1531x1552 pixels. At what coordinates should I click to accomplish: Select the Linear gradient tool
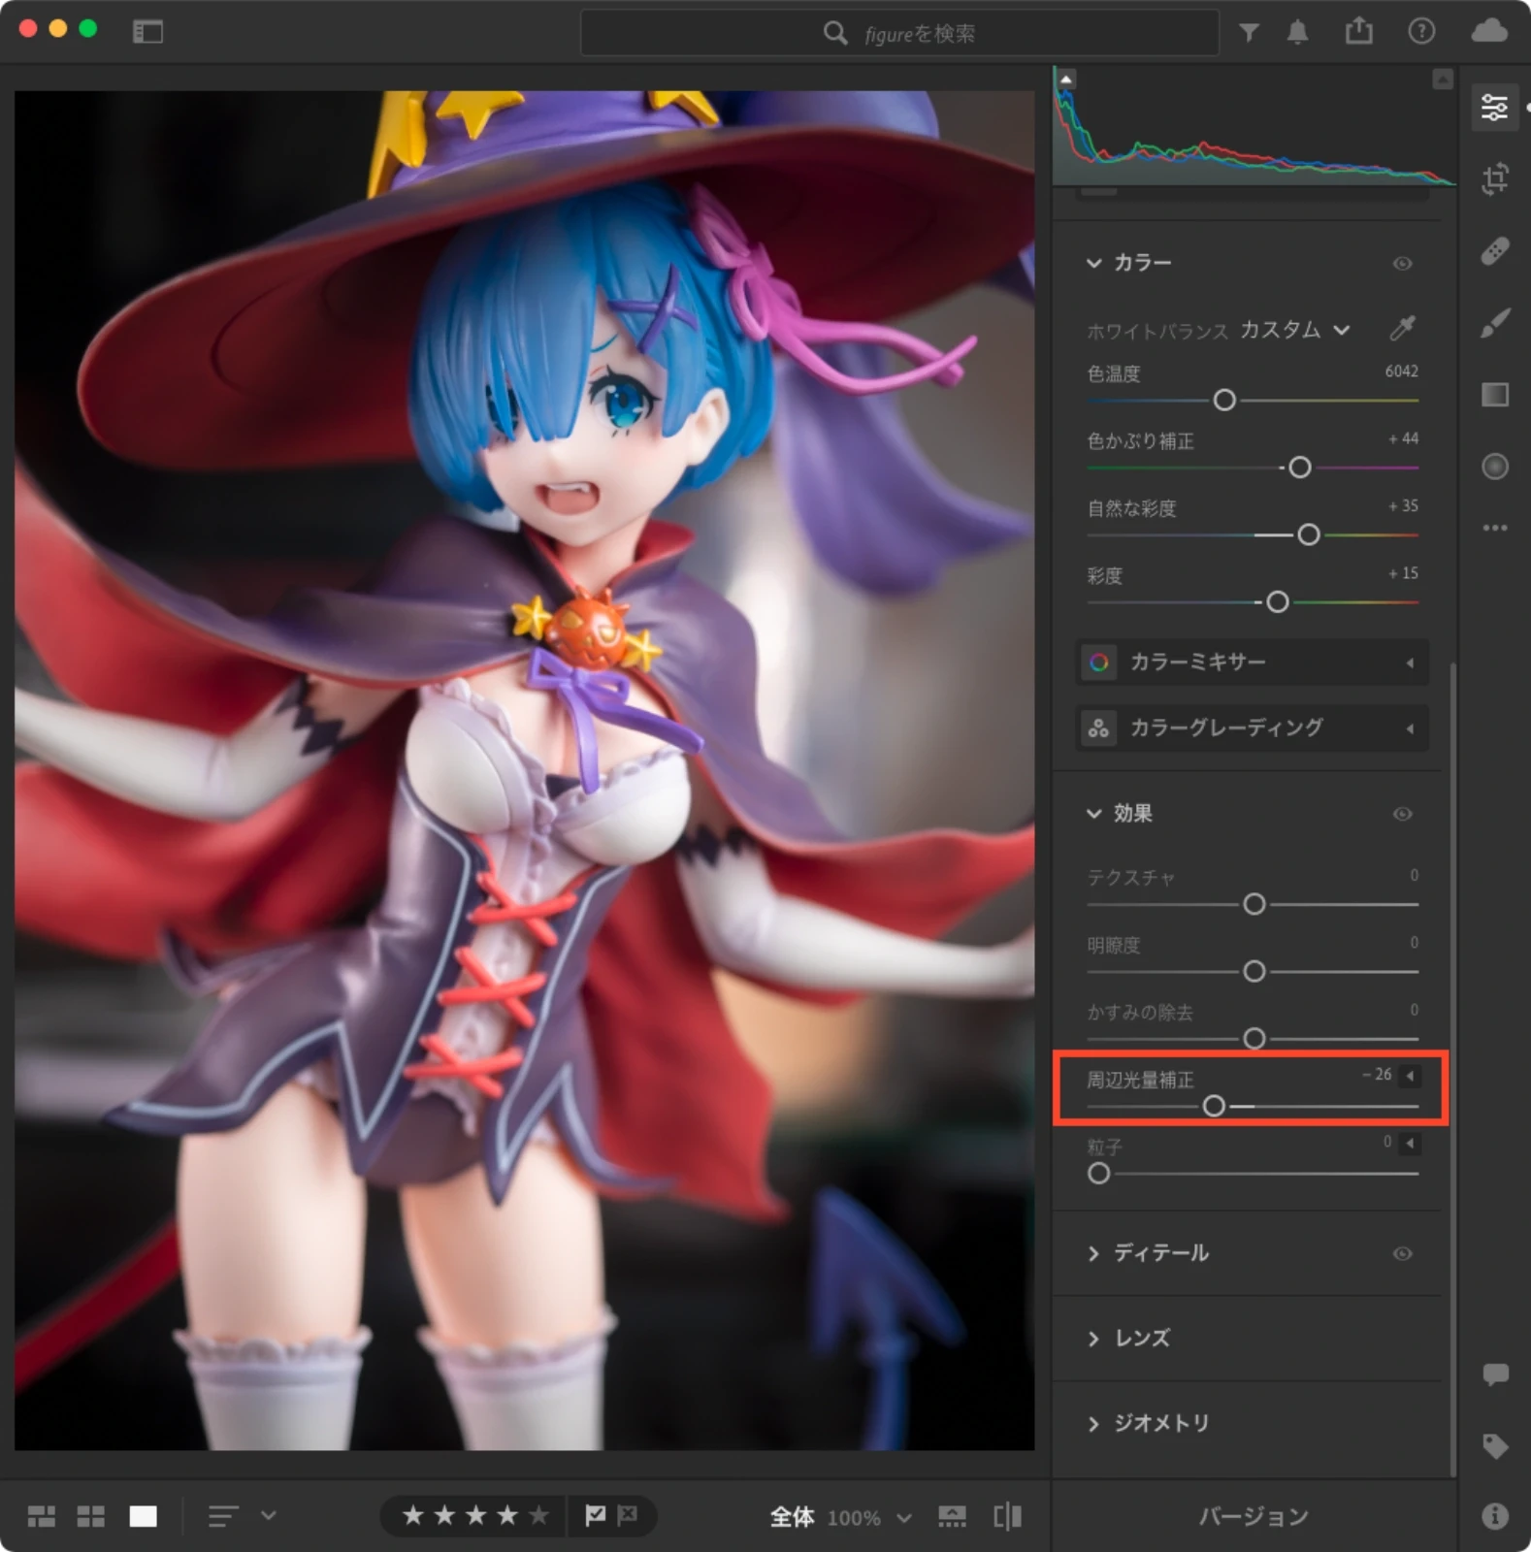pyautogui.click(x=1494, y=395)
